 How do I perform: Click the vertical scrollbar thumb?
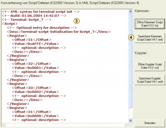(x=130, y=61)
